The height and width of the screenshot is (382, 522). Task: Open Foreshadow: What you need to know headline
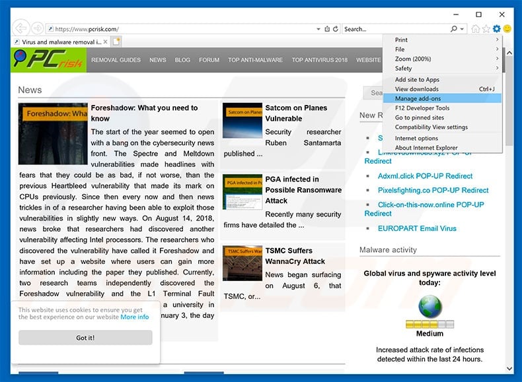(144, 113)
